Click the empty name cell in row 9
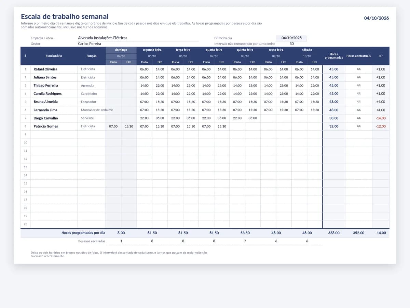 click(x=54, y=134)
